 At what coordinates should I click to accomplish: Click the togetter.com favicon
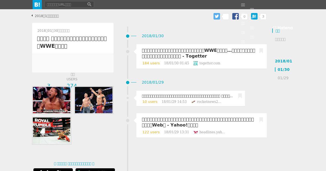click(x=196, y=63)
